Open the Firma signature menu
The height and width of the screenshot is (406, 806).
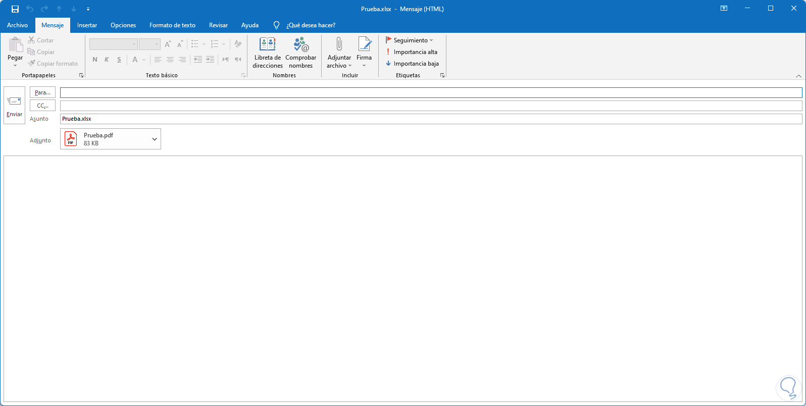click(x=364, y=52)
